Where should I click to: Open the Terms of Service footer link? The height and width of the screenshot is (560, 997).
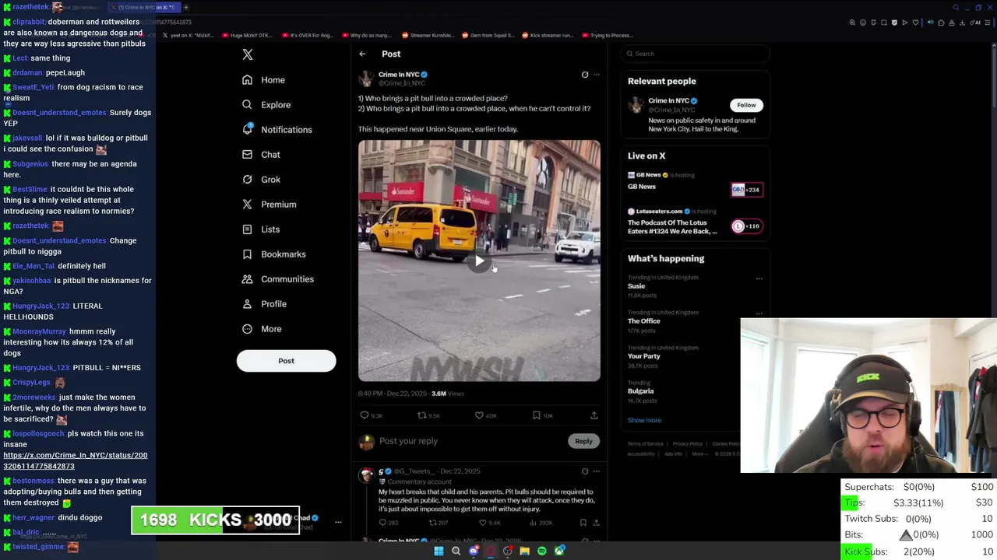click(646, 444)
